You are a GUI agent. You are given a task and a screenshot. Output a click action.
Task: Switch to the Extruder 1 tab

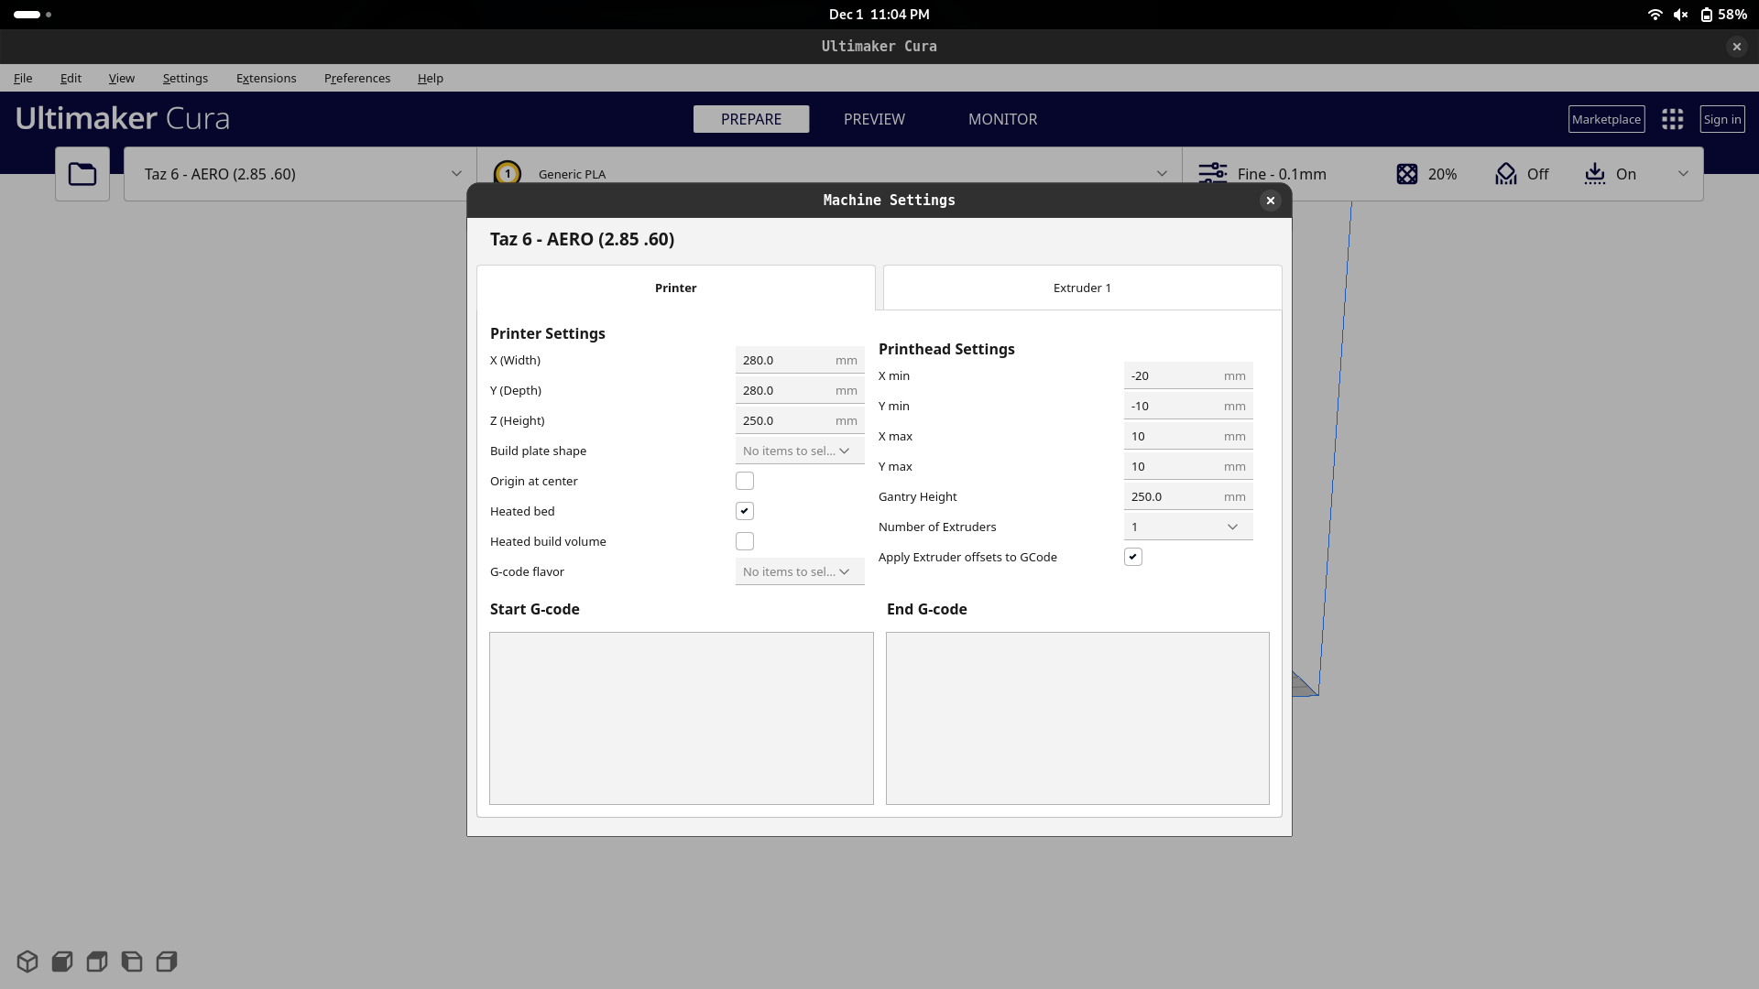[1082, 288]
